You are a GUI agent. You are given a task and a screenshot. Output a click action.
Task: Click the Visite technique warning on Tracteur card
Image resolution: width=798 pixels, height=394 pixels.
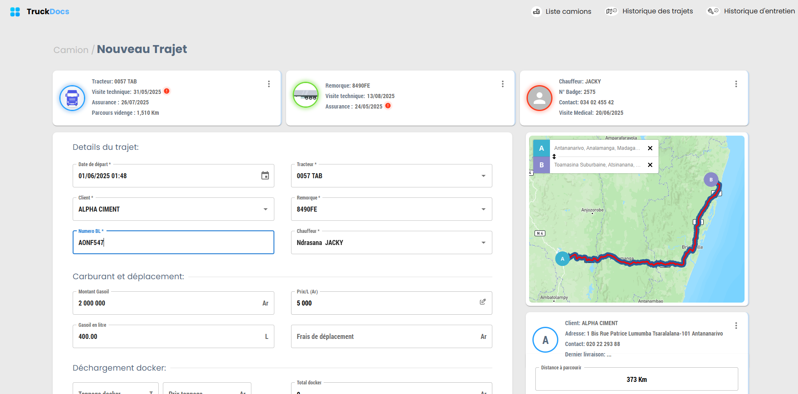point(167,91)
